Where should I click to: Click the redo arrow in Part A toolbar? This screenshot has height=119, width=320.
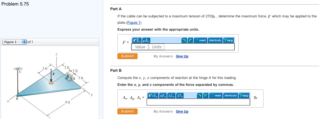pyautogui.click(x=190, y=40)
